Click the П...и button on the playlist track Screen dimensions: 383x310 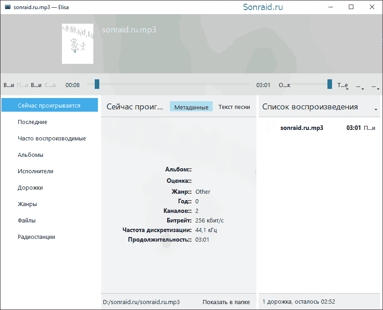pyautogui.click(x=369, y=128)
